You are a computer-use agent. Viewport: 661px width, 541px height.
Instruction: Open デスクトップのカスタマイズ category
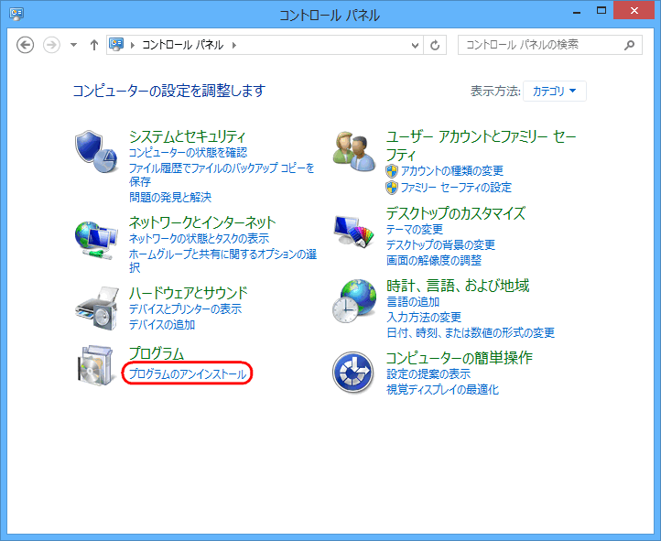tap(456, 212)
